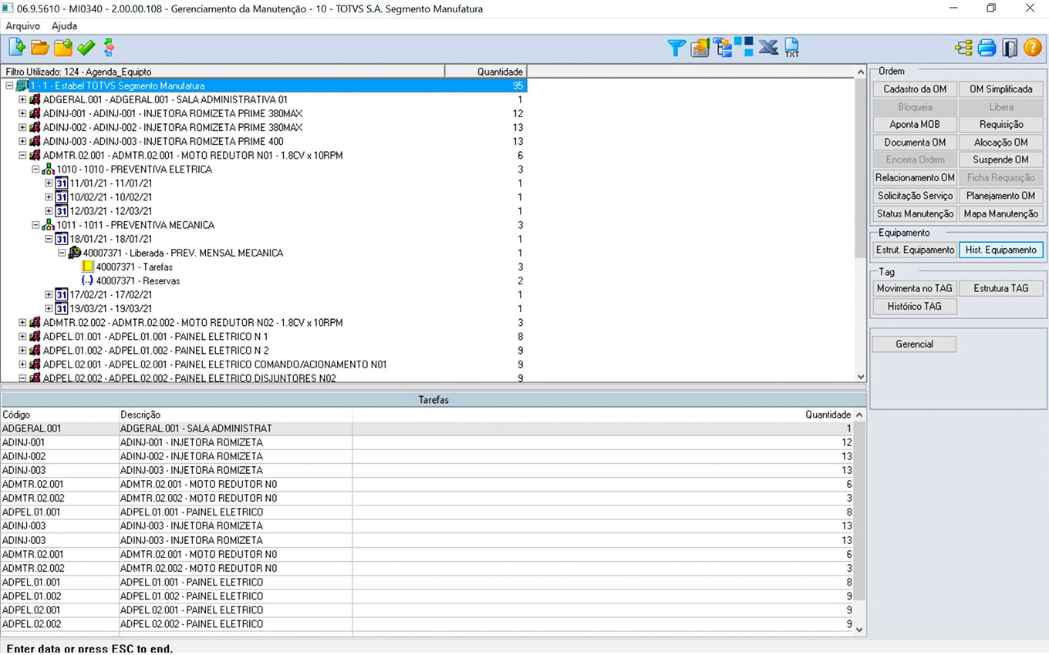
Task: Click the yellow hierarchy tree icon
Action: [x=963, y=48]
